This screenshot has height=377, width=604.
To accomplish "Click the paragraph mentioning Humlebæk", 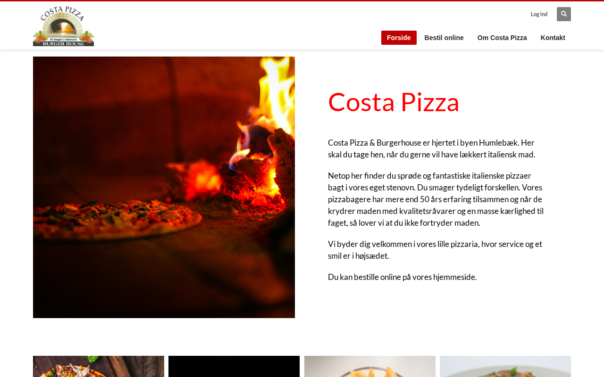I will (x=432, y=148).
